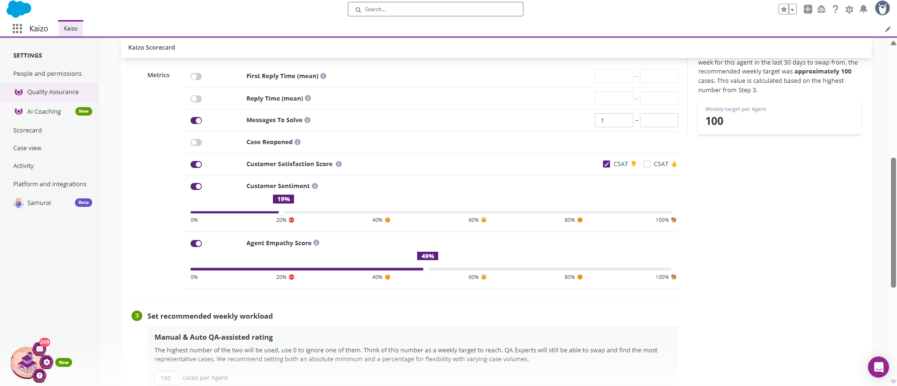Open Case view settings

pyautogui.click(x=27, y=148)
